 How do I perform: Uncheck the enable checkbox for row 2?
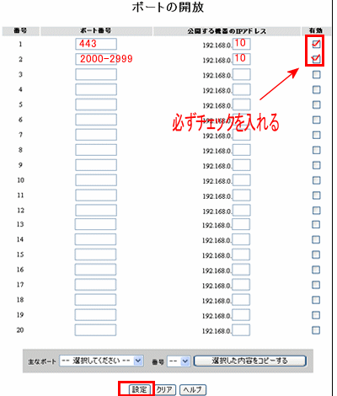[316, 59]
